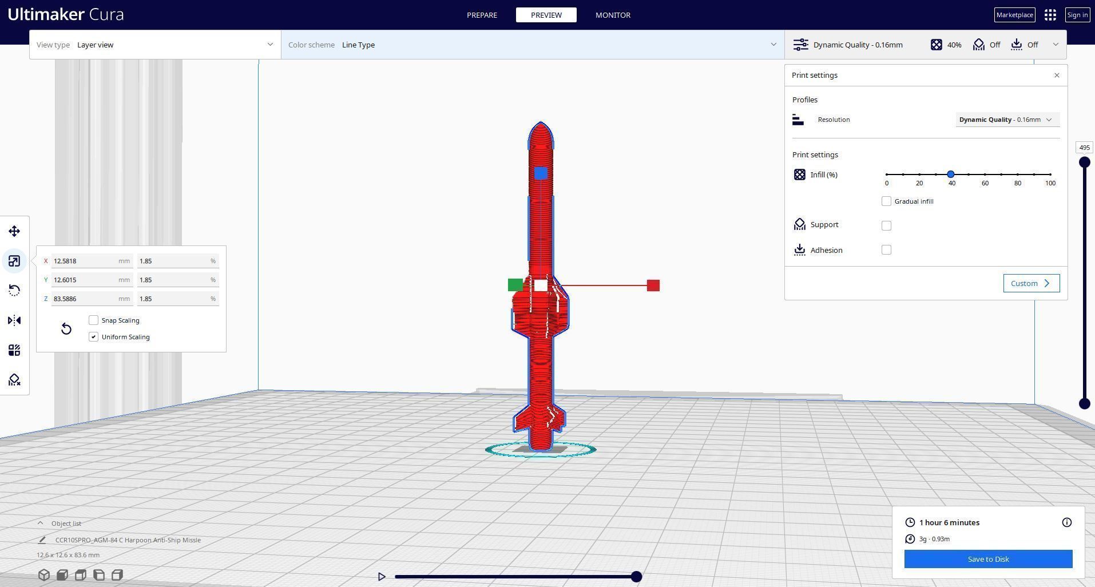
Task: Click the infill icon in top bar
Action: tap(937, 45)
